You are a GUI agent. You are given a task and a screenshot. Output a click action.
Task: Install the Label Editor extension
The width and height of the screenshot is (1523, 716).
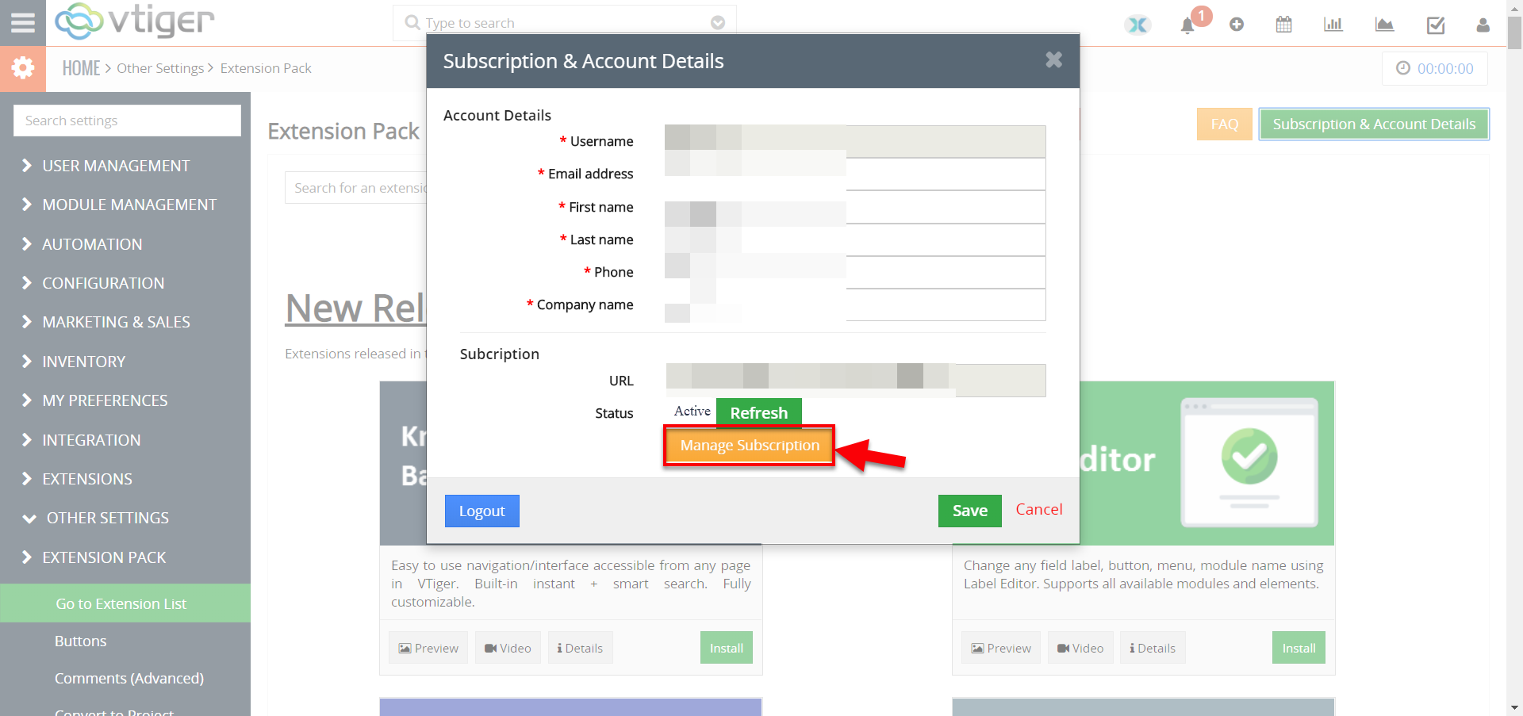click(x=1299, y=648)
